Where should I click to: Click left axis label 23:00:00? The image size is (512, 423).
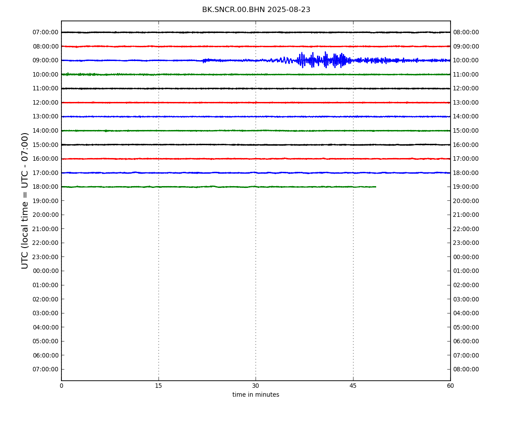46,257
